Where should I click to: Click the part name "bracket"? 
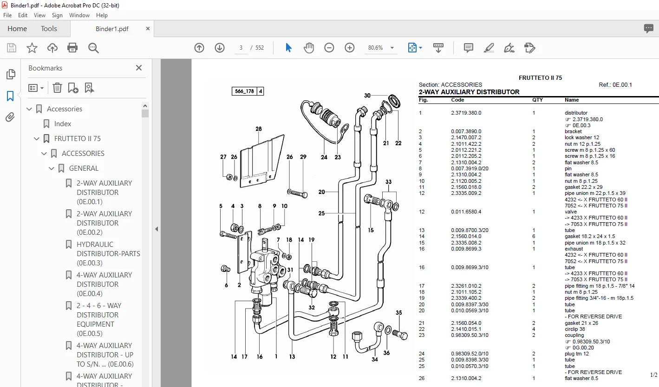pyautogui.click(x=573, y=131)
